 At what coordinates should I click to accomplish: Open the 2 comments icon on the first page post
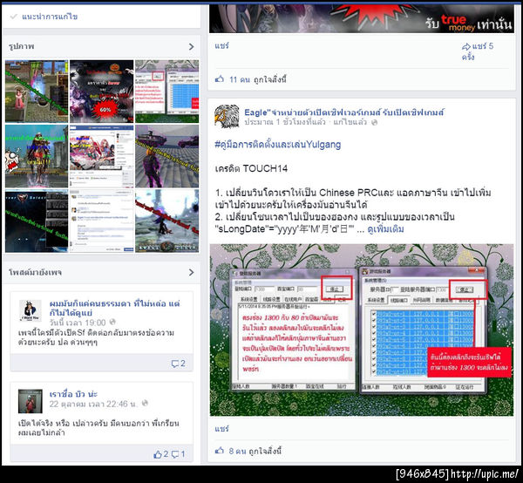click(x=178, y=364)
